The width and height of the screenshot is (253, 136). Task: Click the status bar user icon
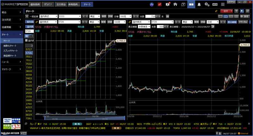pyautogui.click(x=220, y=133)
